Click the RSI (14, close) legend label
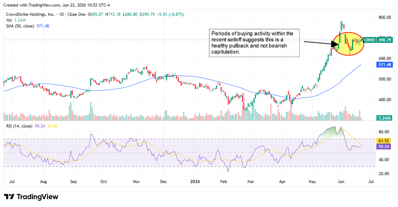This screenshot has height=207, width=398. tap(19, 126)
